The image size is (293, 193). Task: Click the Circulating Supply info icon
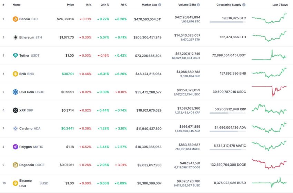coord(244,5)
